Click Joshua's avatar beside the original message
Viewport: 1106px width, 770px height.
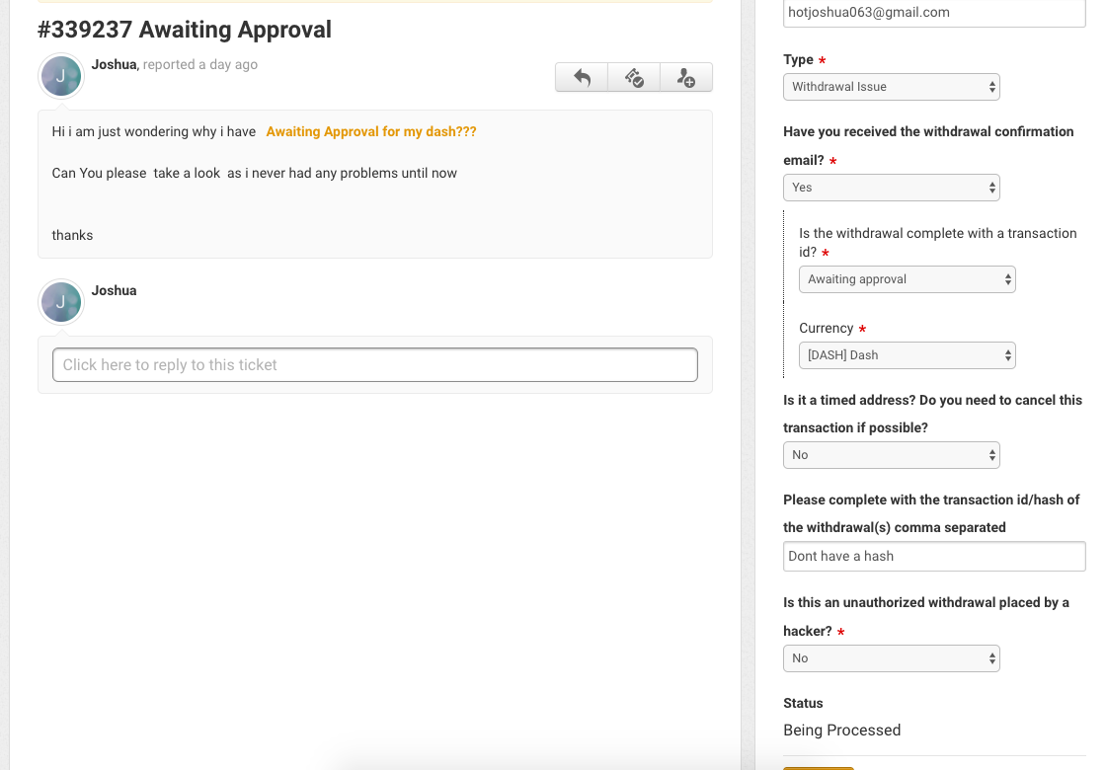click(61, 76)
